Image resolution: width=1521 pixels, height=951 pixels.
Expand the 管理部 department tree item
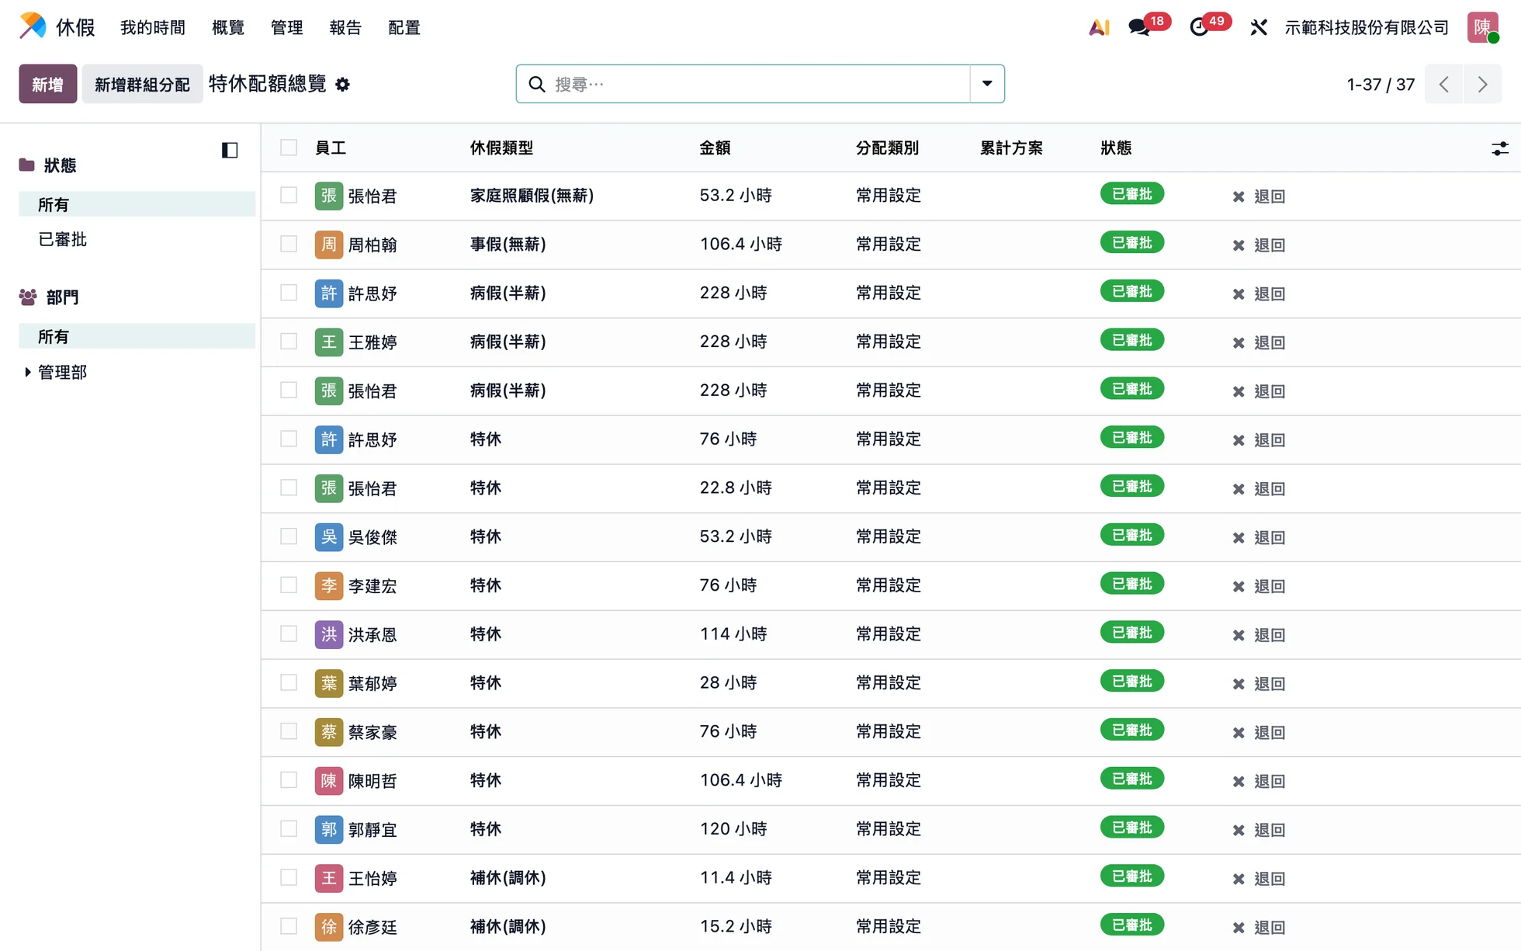pyautogui.click(x=28, y=373)
